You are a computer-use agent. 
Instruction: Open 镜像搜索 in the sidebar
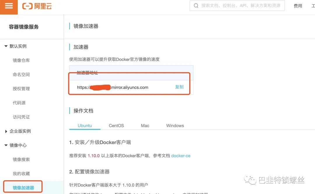point(21,159)
